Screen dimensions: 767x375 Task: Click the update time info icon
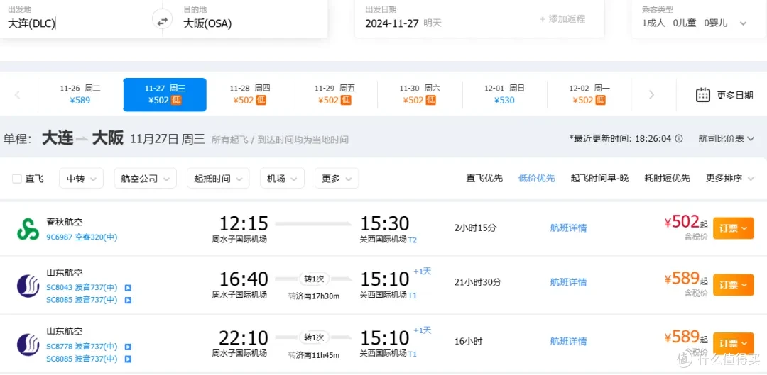pos(678,139)
